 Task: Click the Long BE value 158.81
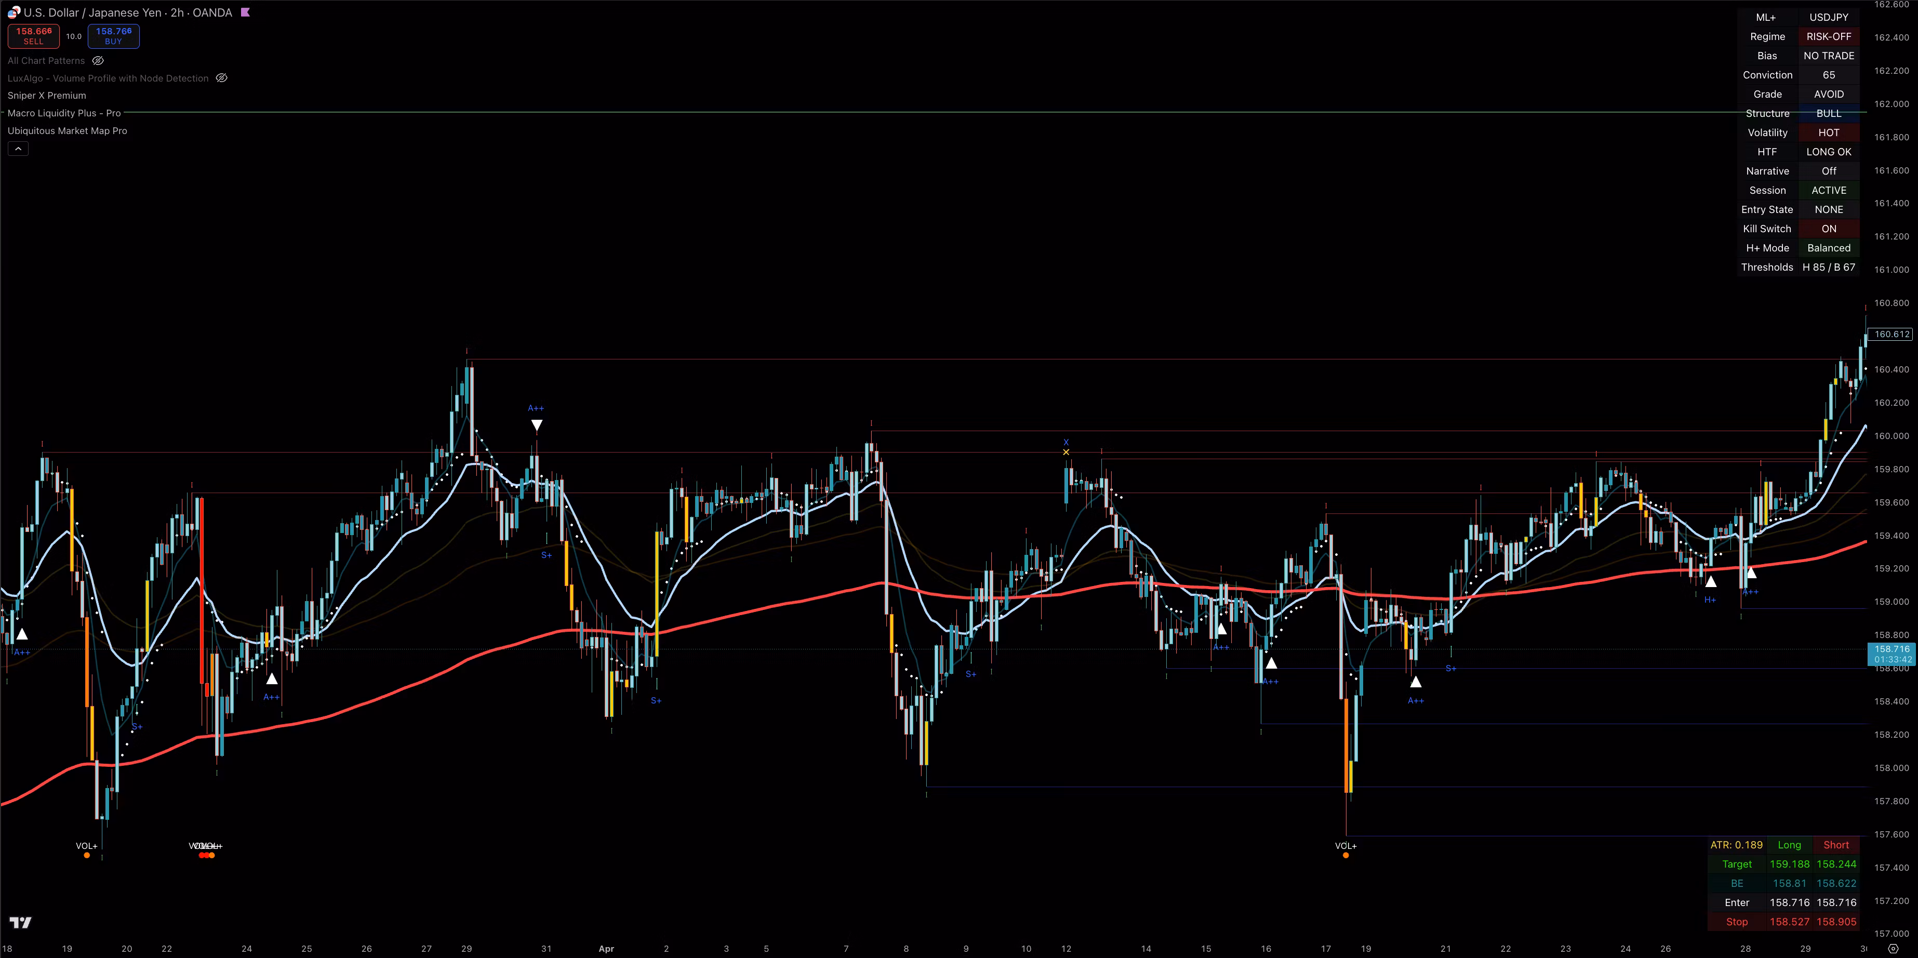1789,884
